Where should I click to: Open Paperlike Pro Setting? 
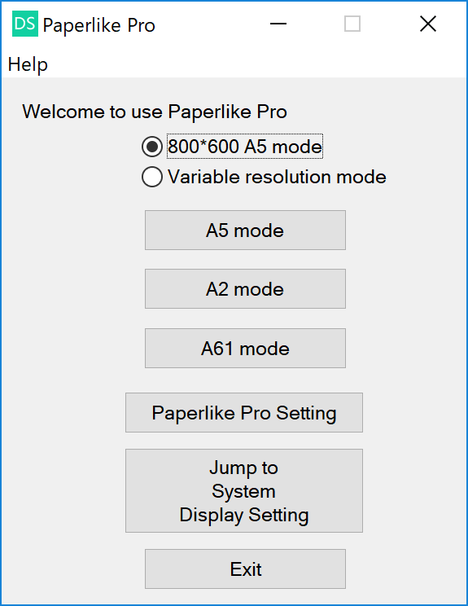click(244, 413)
